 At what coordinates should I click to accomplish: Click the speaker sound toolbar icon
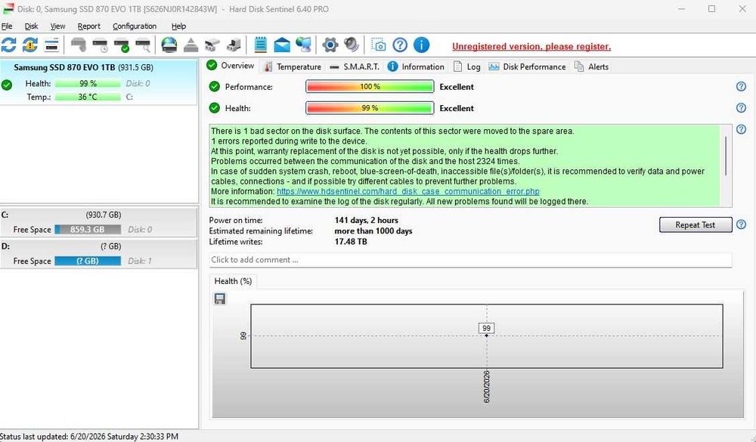[x=352, y=45]
